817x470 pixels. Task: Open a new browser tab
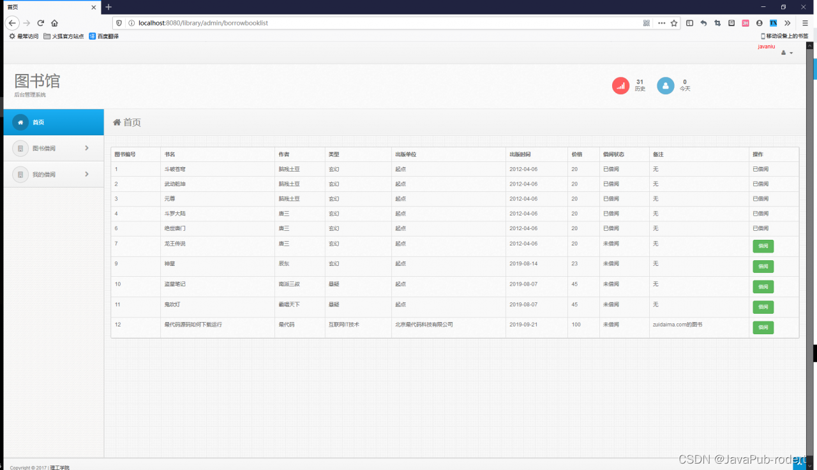coord(109,7)
